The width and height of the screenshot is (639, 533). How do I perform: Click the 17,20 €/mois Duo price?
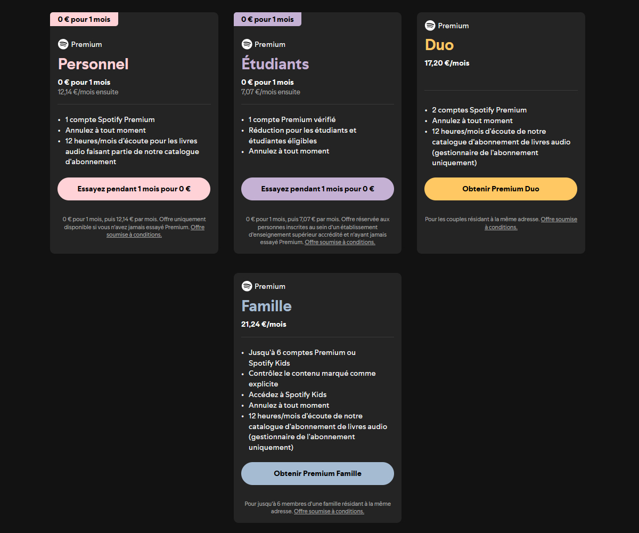coord(447,63)
